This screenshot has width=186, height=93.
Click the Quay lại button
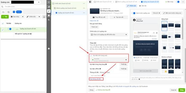click(174, 90)
